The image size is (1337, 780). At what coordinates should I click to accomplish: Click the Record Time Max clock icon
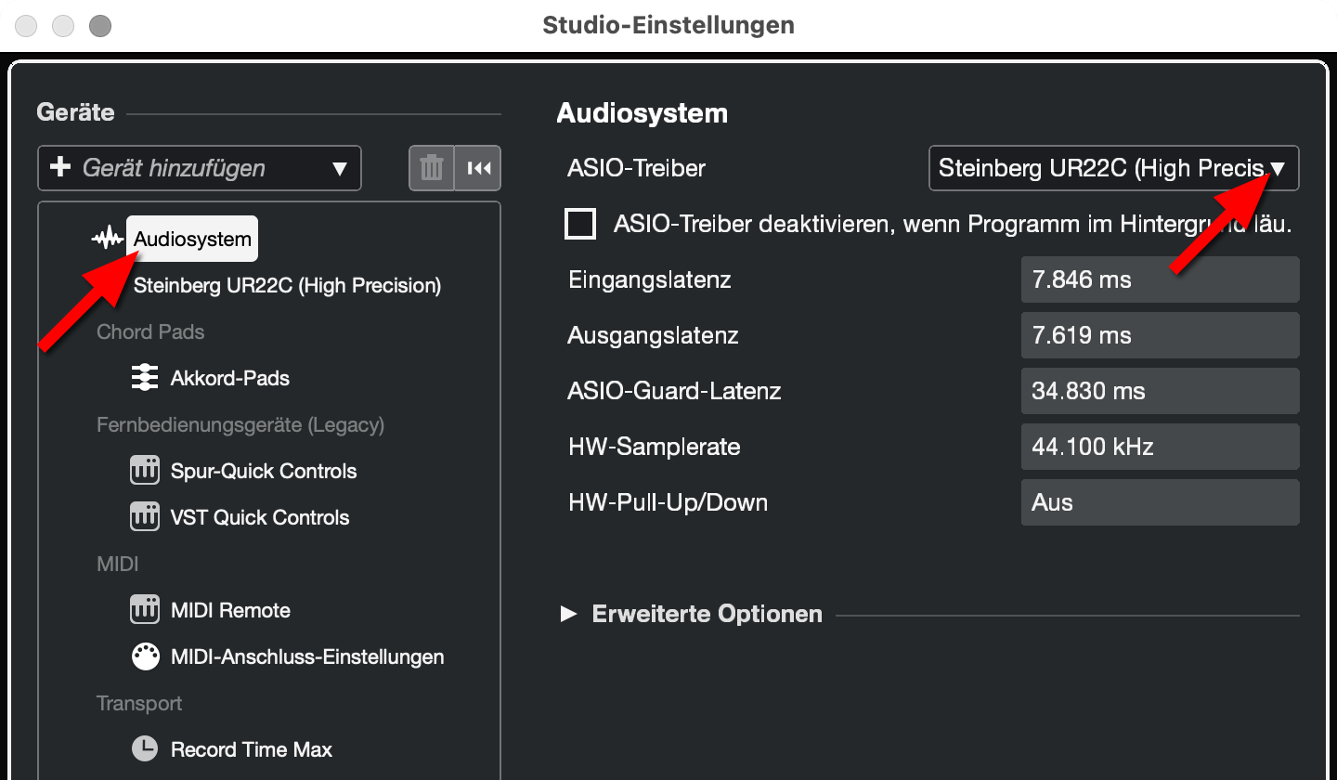(145, 748)
